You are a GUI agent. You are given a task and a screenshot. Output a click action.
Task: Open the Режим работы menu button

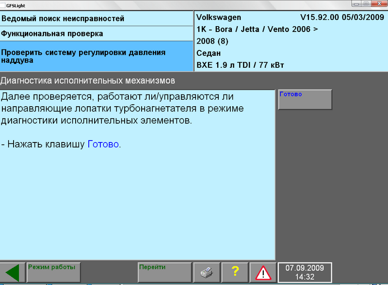53,272
